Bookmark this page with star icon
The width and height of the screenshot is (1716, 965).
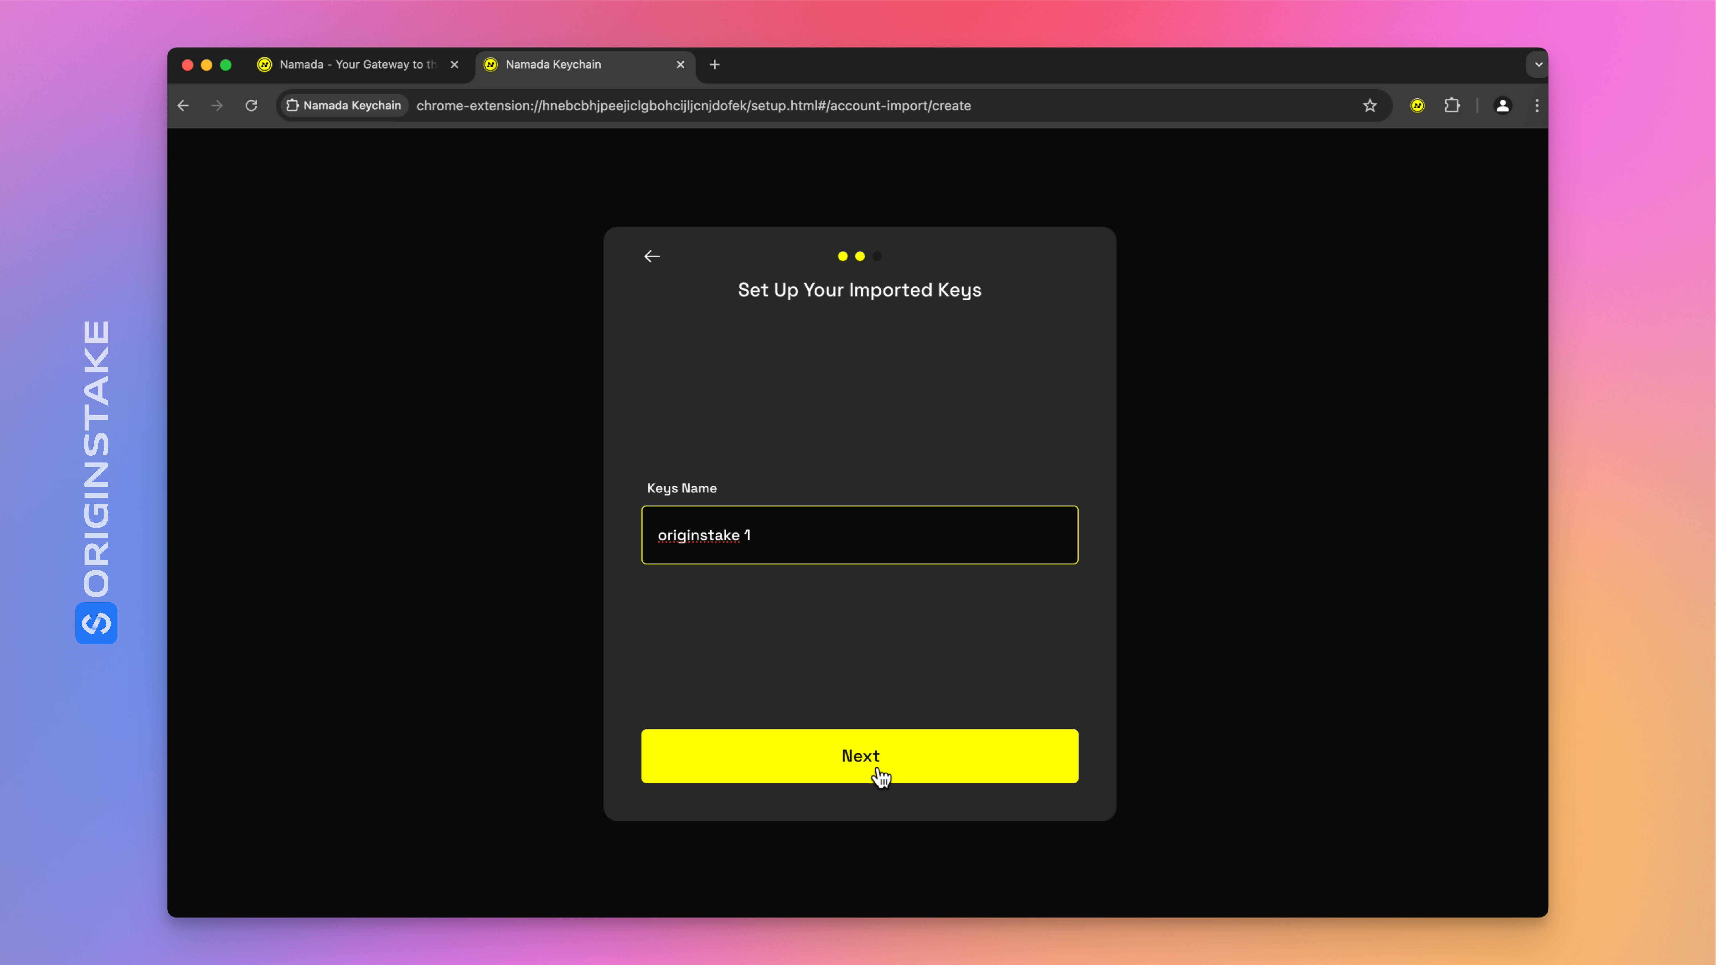1370,105
